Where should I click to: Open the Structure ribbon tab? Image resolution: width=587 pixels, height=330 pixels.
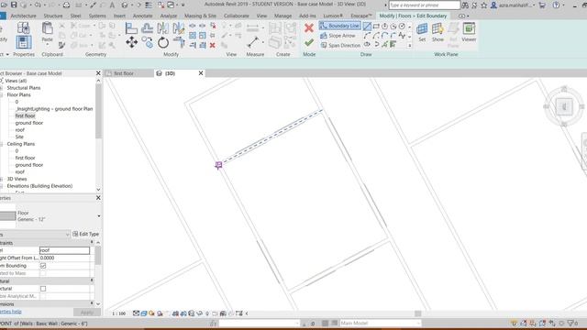point(53,16)
